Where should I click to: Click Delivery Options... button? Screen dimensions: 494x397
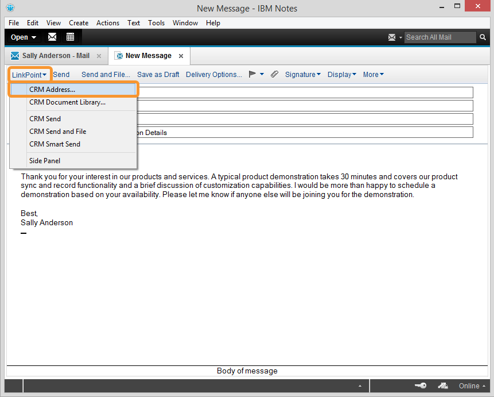214,75
